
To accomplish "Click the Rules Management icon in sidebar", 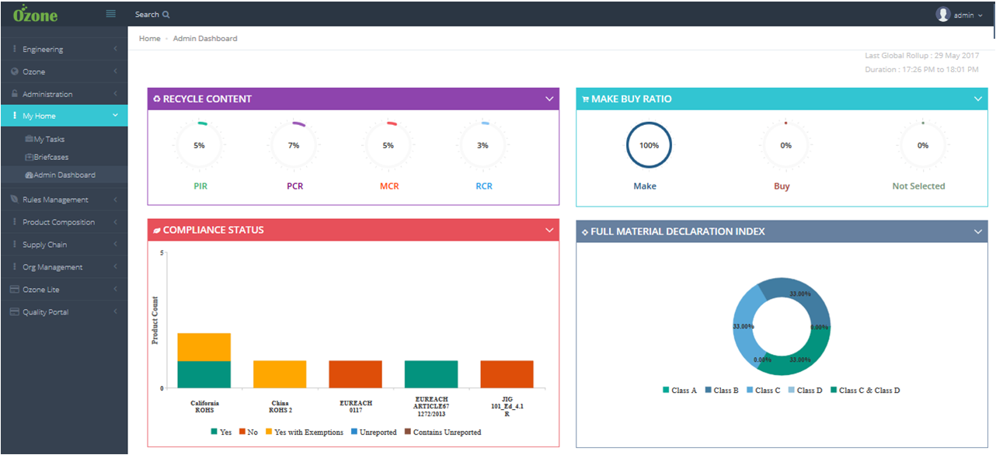I will pos(14,200).
